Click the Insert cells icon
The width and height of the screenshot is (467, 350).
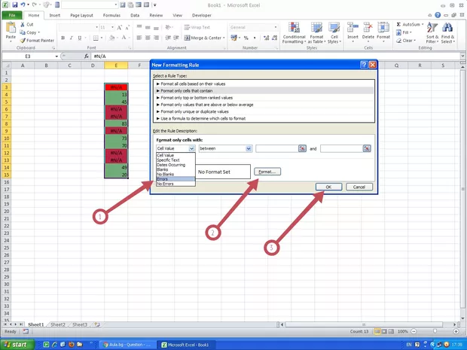pos(353,28)
